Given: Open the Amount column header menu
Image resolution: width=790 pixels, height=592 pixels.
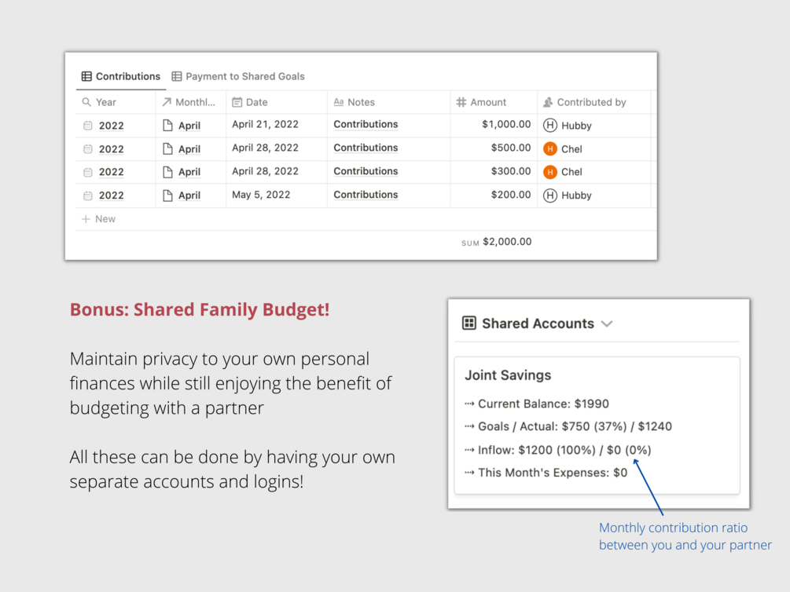Looking at the screenshot, I should (488, 102).
